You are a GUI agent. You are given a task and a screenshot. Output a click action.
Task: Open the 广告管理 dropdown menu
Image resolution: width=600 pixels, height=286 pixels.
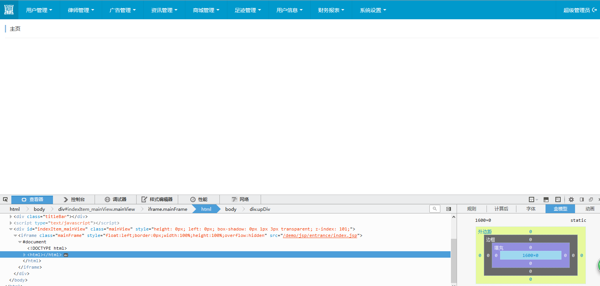pos(123,10)
